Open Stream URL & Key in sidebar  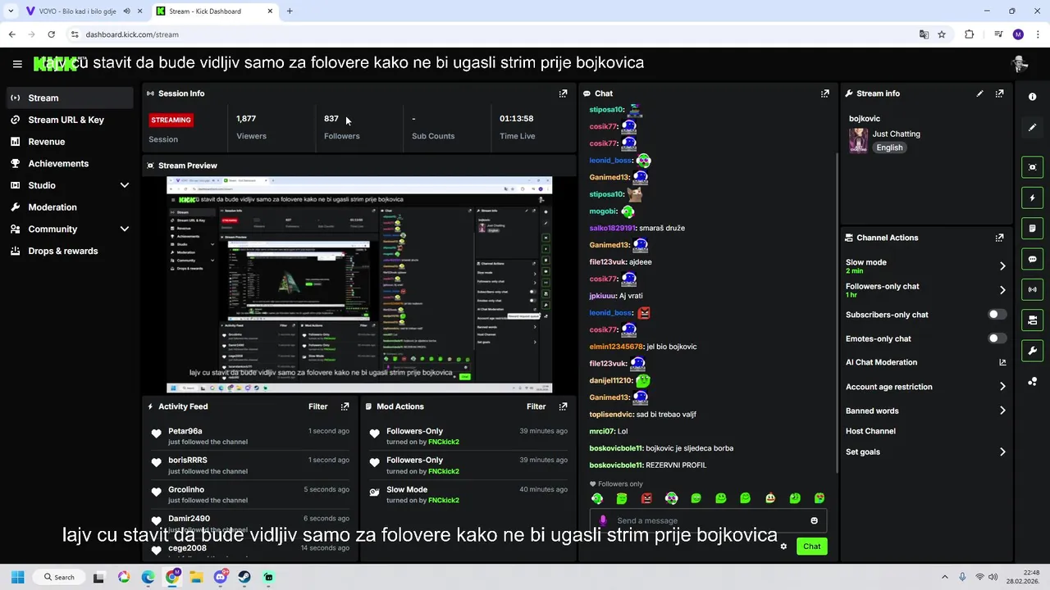tap(70, 120)
